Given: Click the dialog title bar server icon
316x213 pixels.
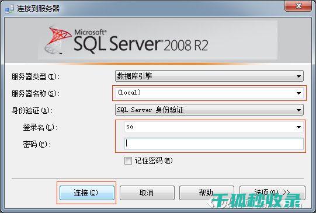Looking at the screenshot, I should [9, 9].
